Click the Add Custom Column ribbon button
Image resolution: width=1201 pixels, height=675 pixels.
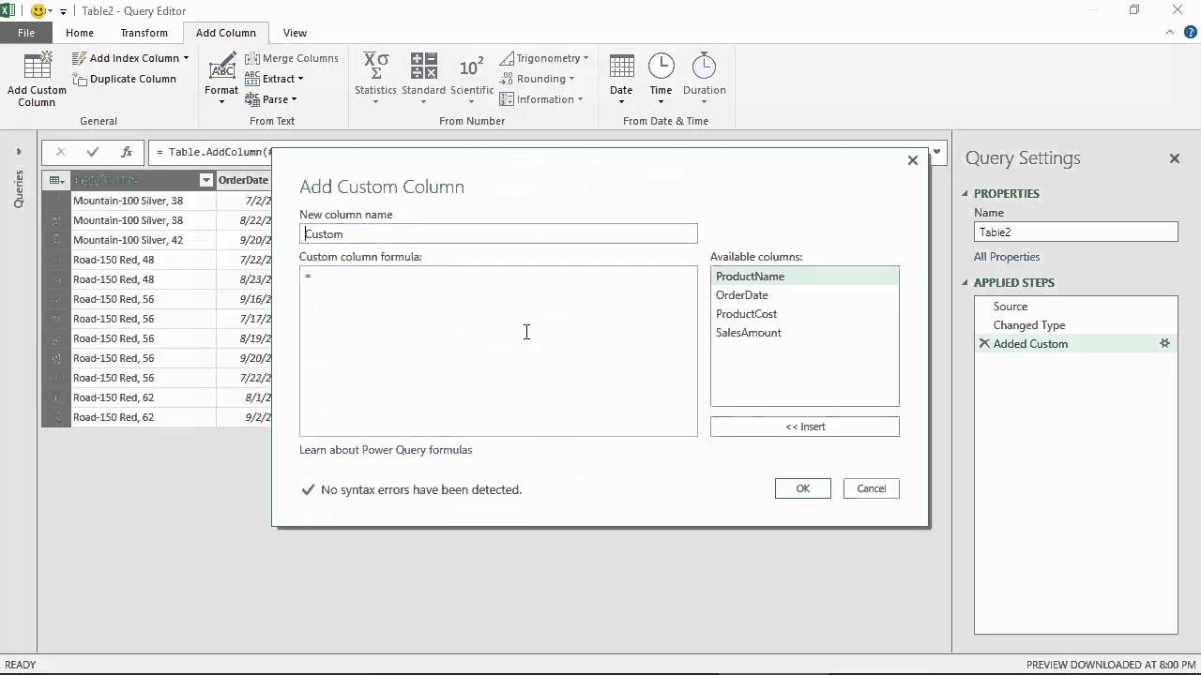37,81
